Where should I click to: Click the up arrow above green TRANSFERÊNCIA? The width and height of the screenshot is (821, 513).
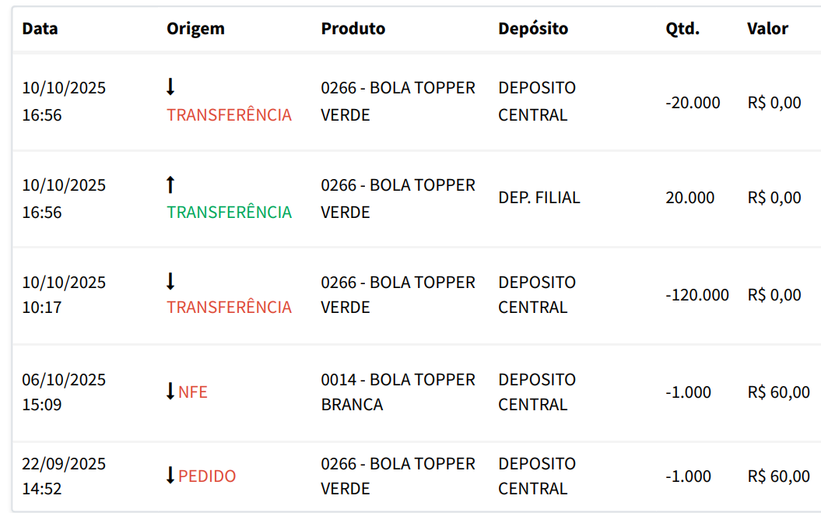(171, 184)
